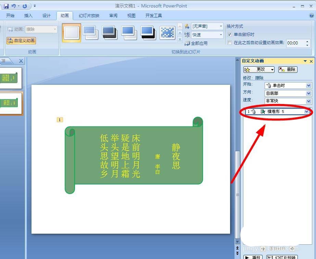
Task: Open quick access toolbar customize arrow
Action: pyautogui.click(x=35, y=6)
